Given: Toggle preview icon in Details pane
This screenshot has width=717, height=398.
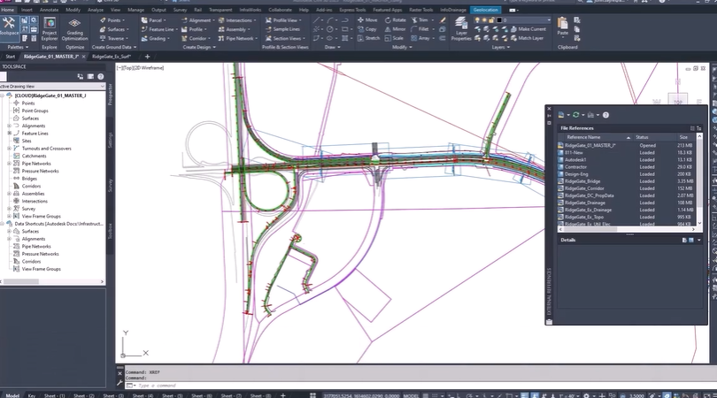Looking at the screenshot, I should pyautogui.click(x=691, y=240).
